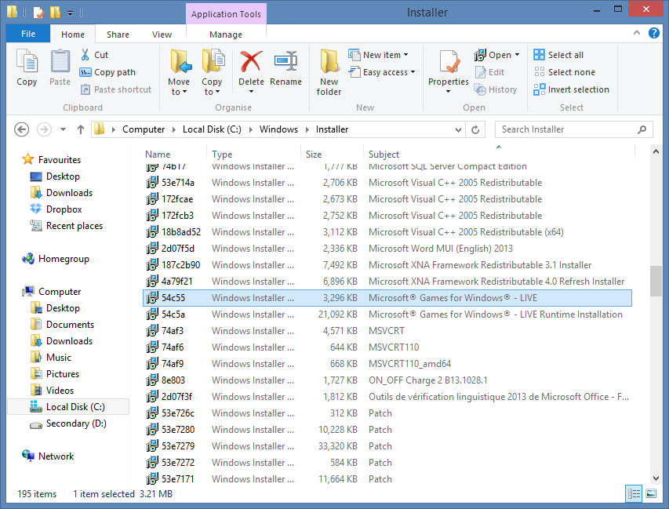Switch to Details view in status bar
This screenshot has height=509, width=669.
pos(634,493)
